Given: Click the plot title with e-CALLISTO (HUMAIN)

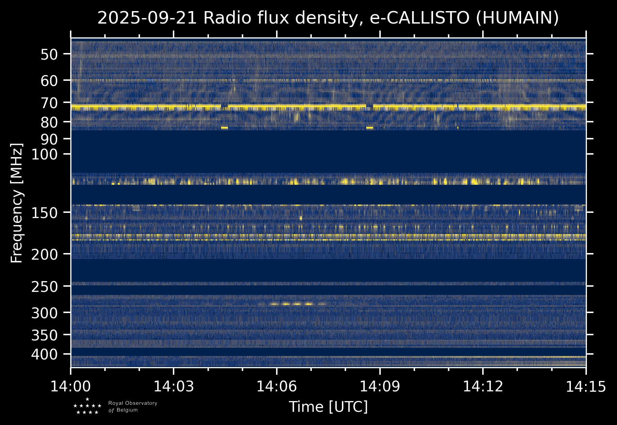Looking at the screenshot, I should tap(328, 18).
